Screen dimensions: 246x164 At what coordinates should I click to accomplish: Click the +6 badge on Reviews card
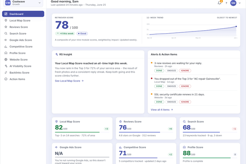[171, 129]
